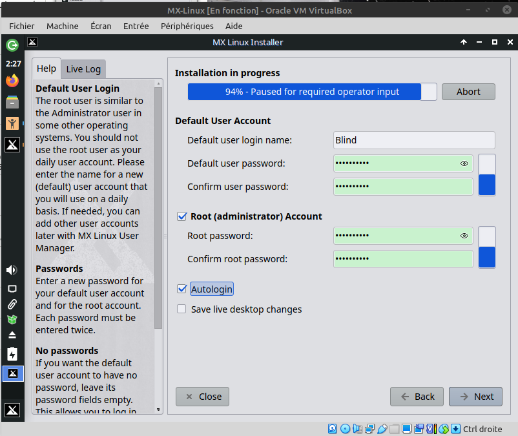Click VirtualBox optical disc status icon

coord(345,429)
